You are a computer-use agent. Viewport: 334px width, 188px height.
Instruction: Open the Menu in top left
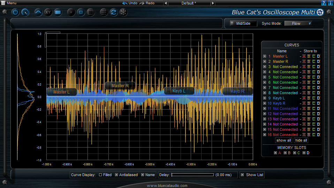[x=11, y=3]
